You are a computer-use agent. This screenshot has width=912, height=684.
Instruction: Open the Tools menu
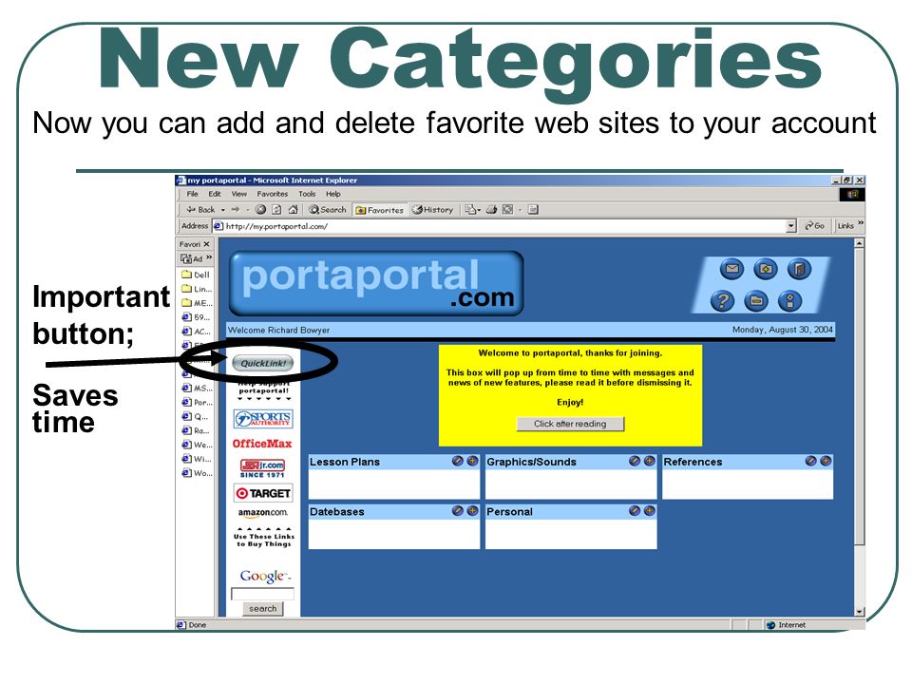click(307, 194)
